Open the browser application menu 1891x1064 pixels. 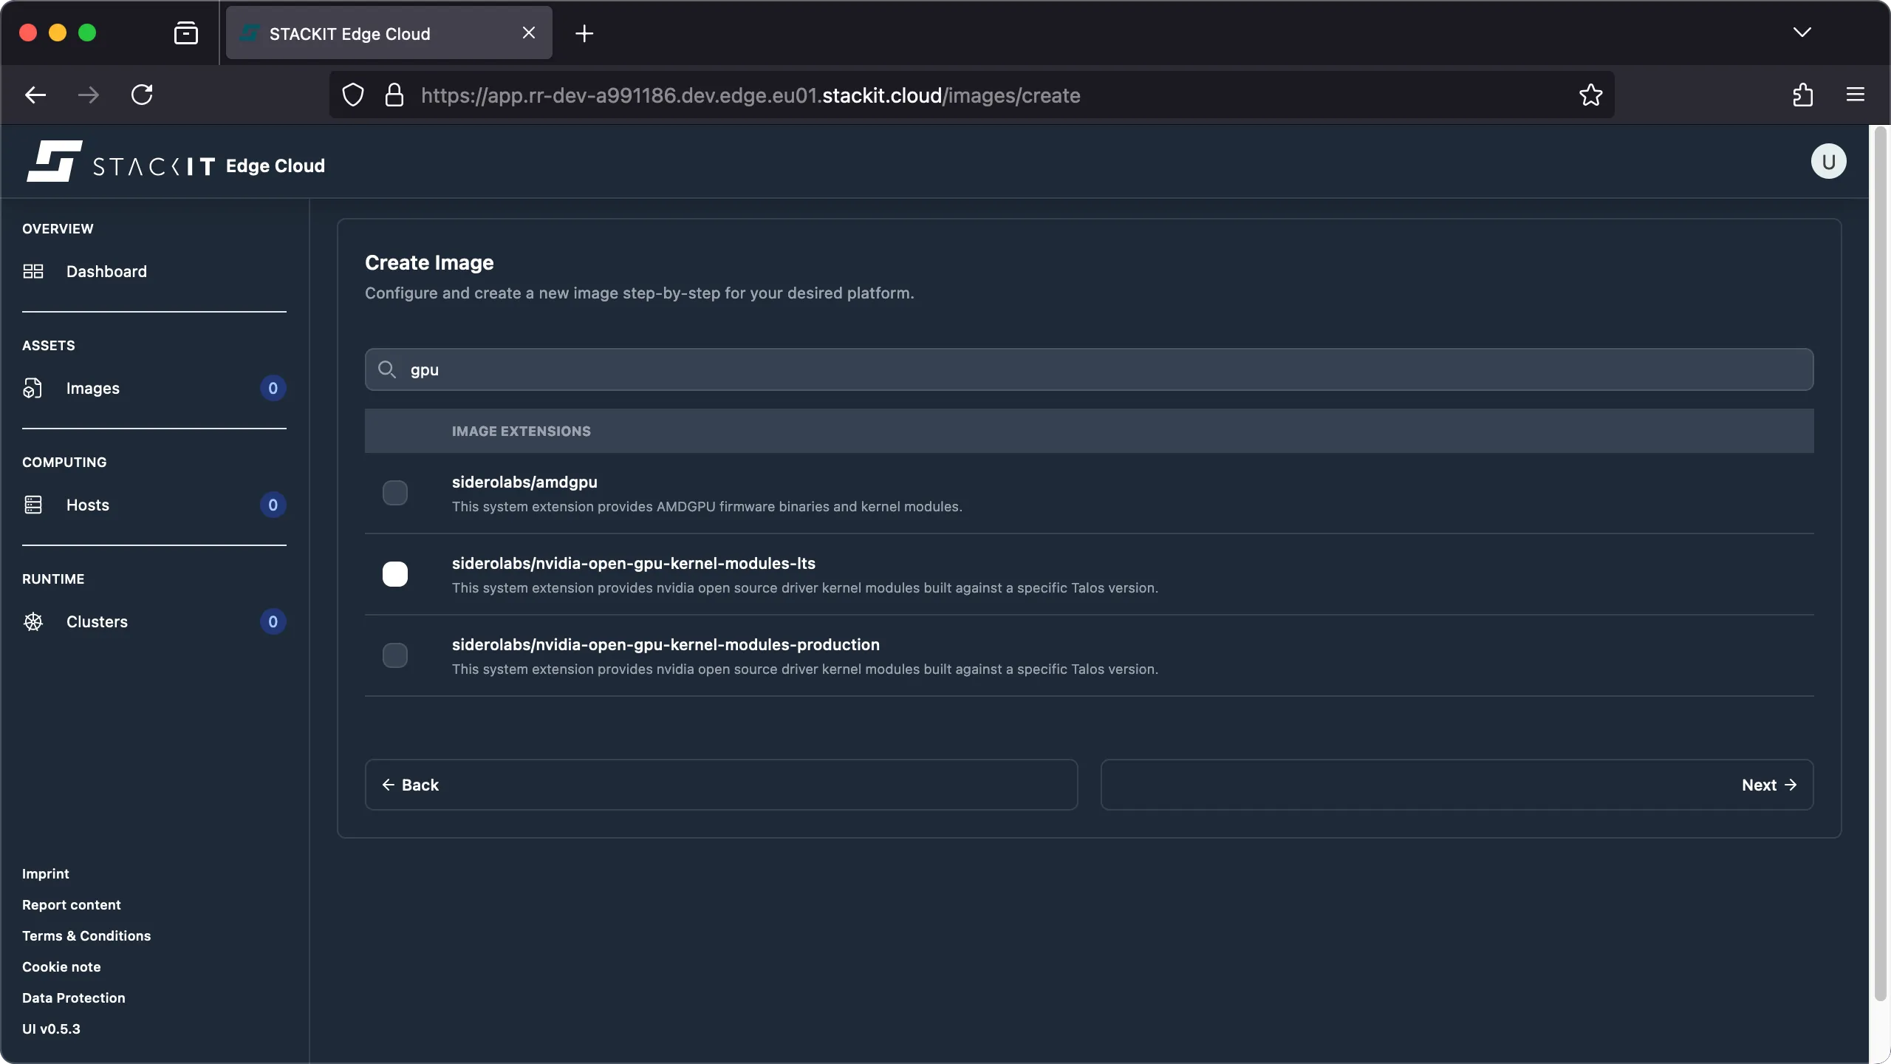[x=1856, y=95]
